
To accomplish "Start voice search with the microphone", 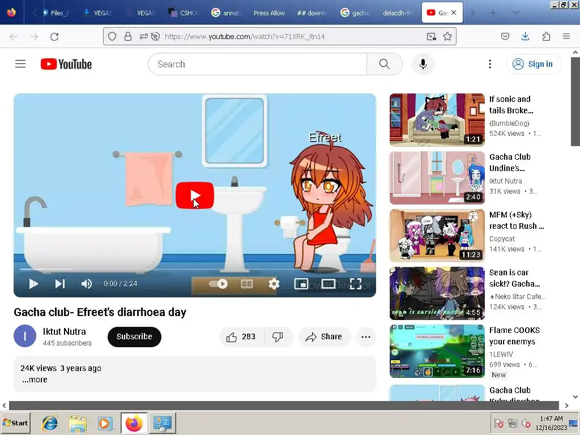I will pos(423,64).
